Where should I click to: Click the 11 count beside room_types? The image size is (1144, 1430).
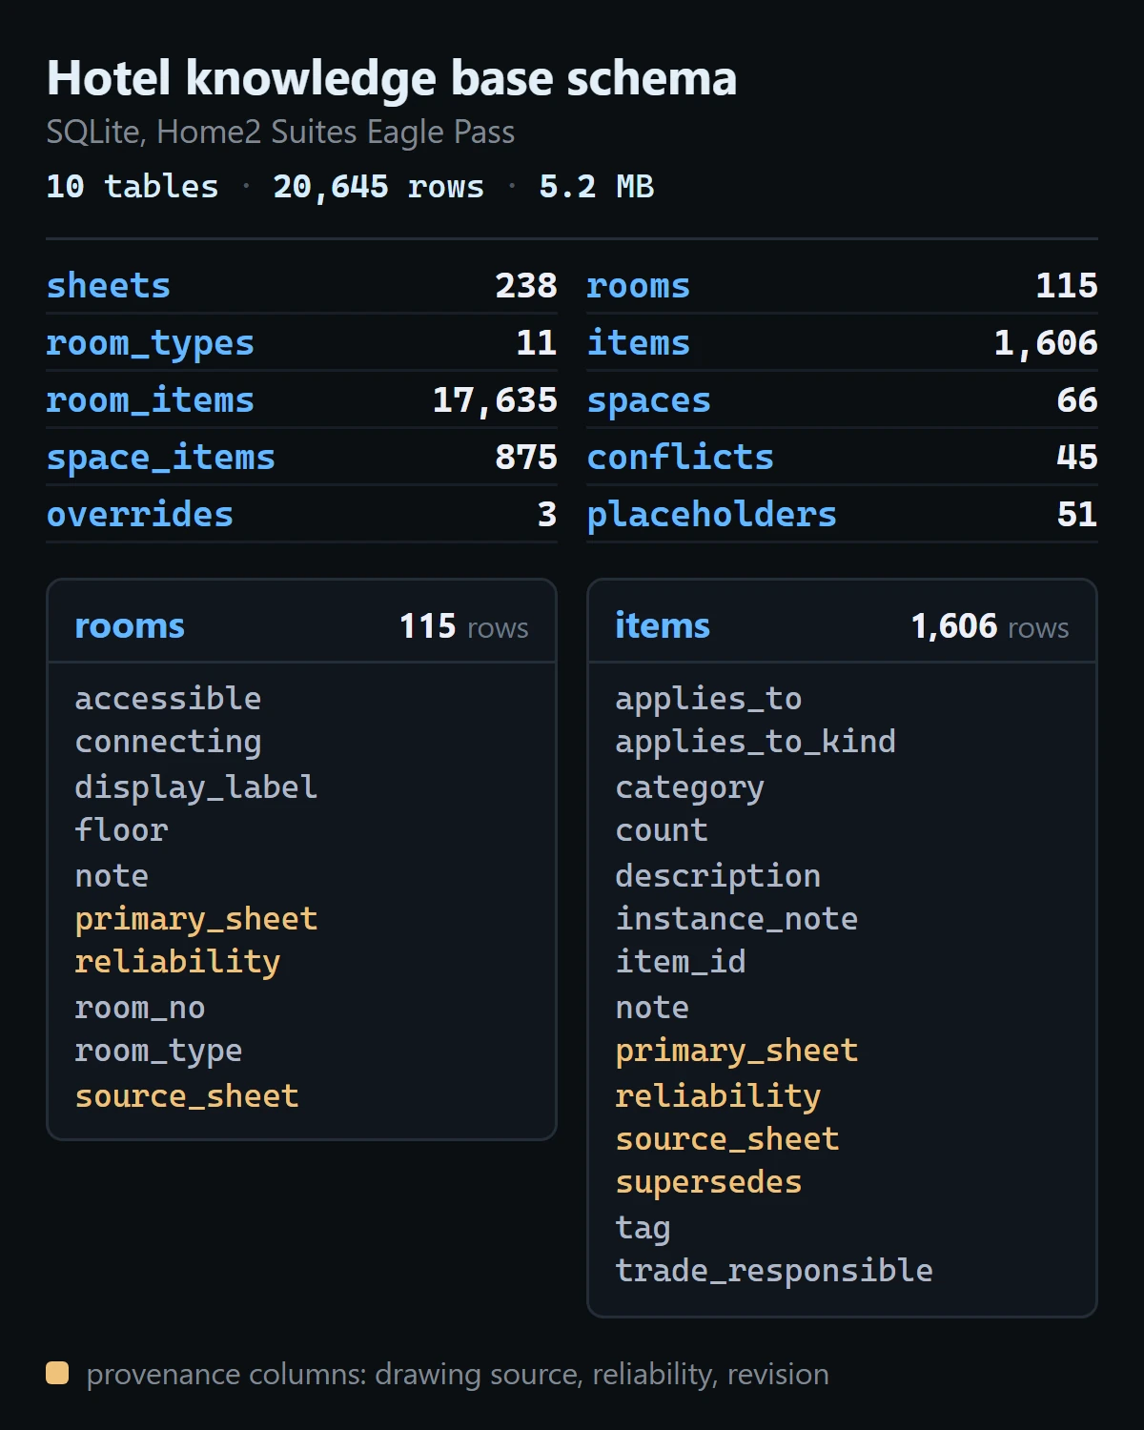point(537,343)
